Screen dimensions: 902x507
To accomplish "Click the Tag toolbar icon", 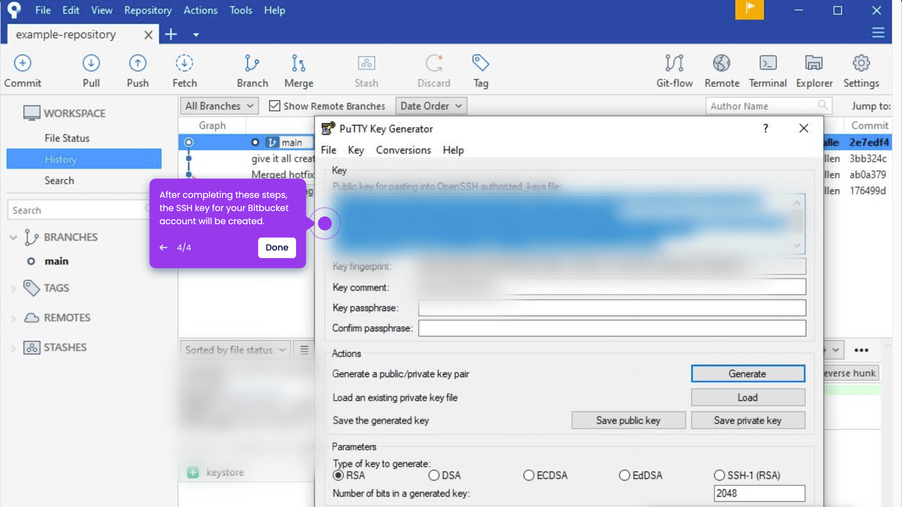I will 480,63.
